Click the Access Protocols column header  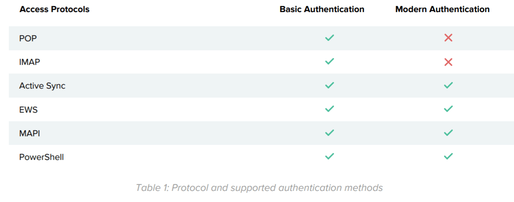pyautogui.click(x=54, y=9)
